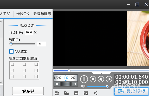Step back one frame
The height and width of the screenshot is (96, 149).
[101, 79]
